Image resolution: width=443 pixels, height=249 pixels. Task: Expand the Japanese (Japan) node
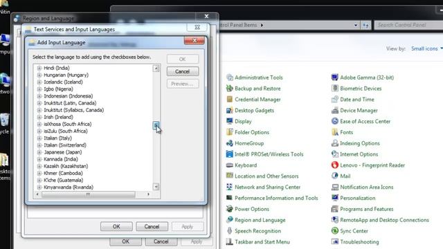tap(39, 152)
